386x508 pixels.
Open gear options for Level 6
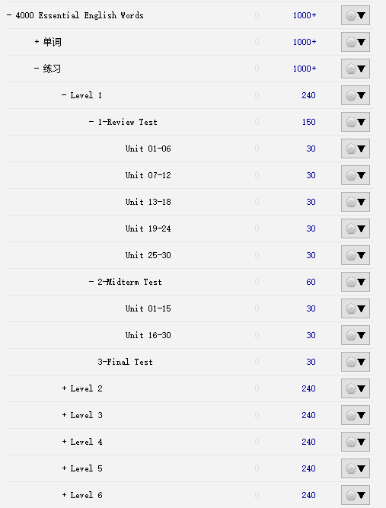click(x=356, y=495)
